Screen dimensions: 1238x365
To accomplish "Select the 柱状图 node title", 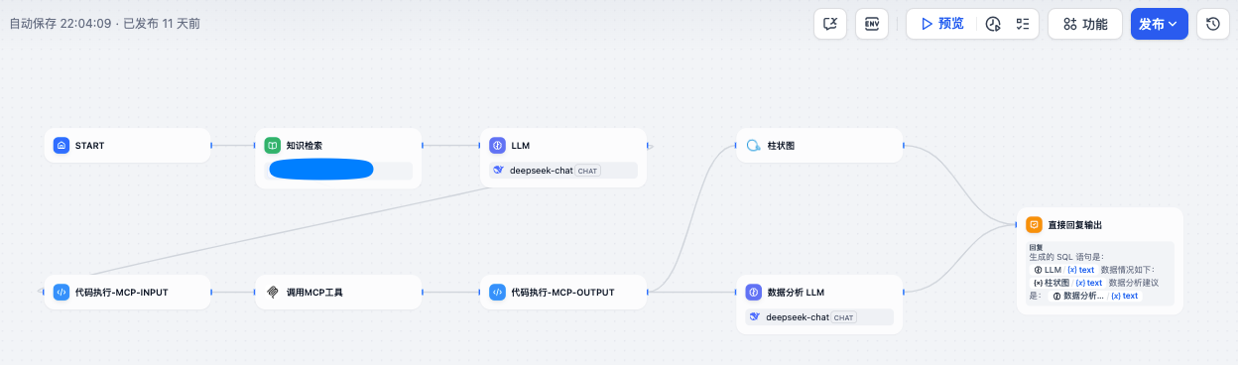I will tap(781, 145).
